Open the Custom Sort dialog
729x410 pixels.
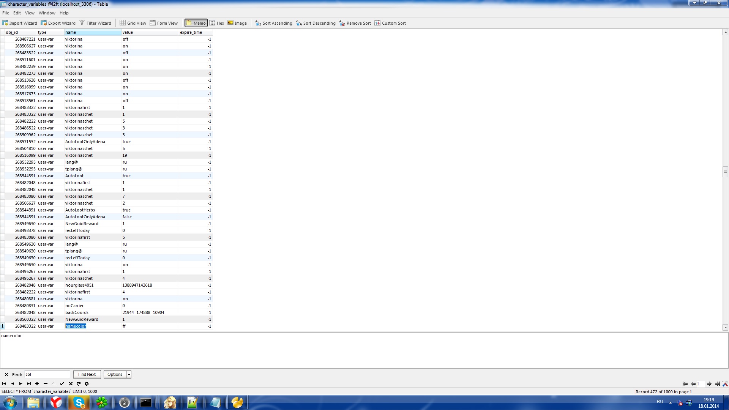pos(390,23)
